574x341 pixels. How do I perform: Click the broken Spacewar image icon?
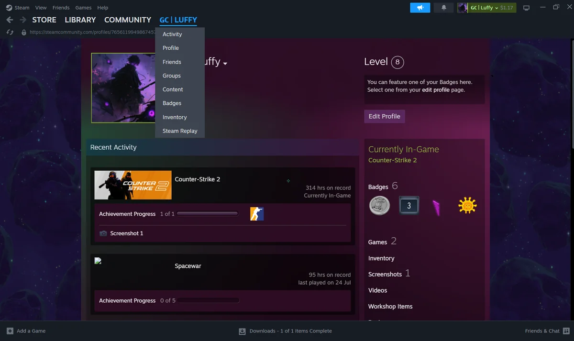click(98, 261)
